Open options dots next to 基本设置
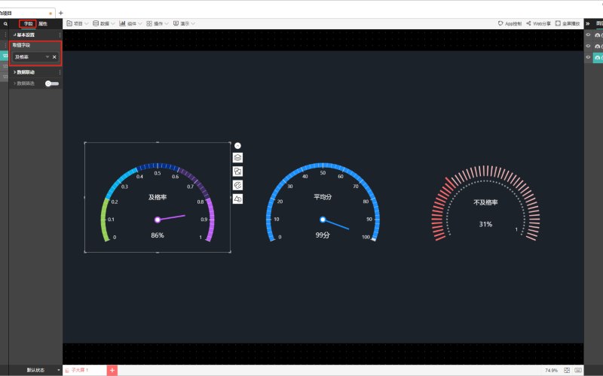This screenshot has height=376, width=603. (60, 35)
